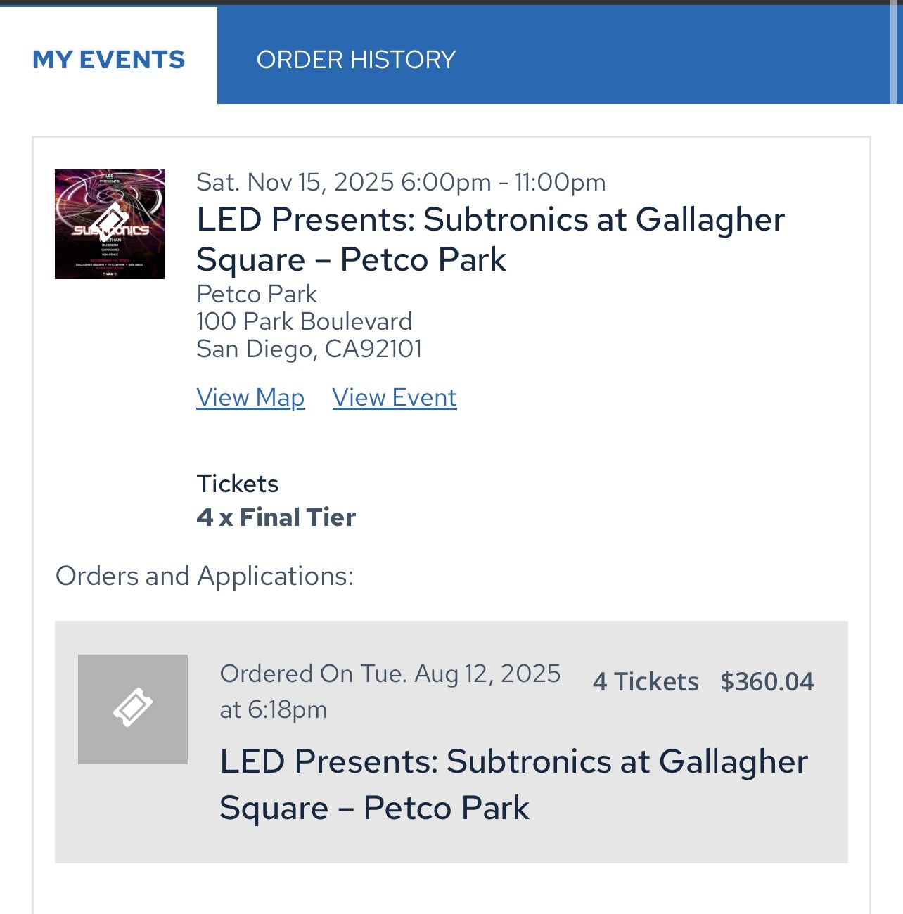Click the Petco Park venue name
903x914 pixels.
coord(257,294)
